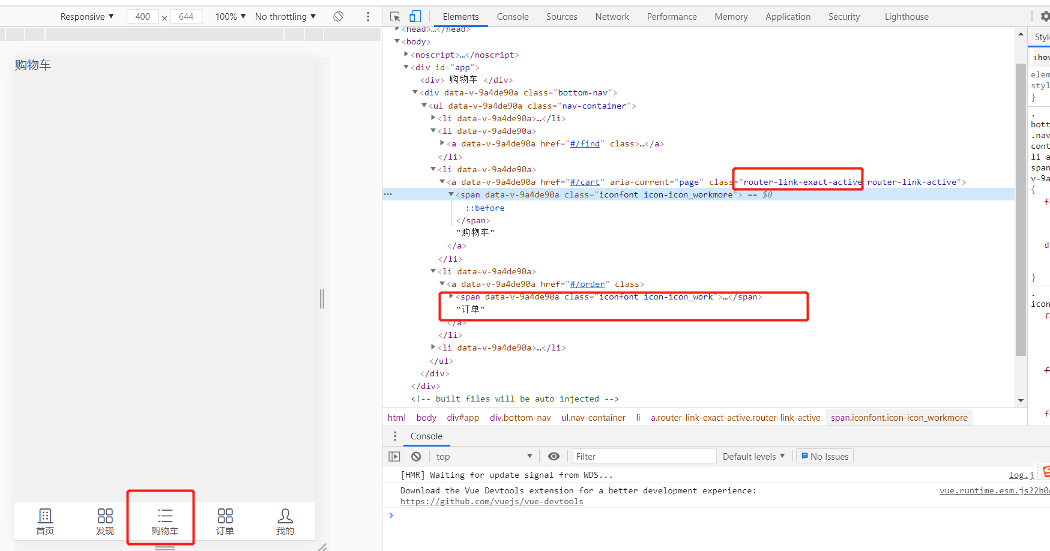Tap the 首页 home icon in bottom nav
Image resolution: width=1050 pixels, height=551 pixels.
click(x=45, y=516)
